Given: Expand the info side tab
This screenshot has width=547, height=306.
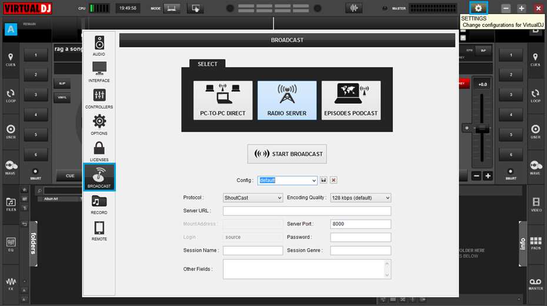Looking at the screenshot, I should click(522, 243).
